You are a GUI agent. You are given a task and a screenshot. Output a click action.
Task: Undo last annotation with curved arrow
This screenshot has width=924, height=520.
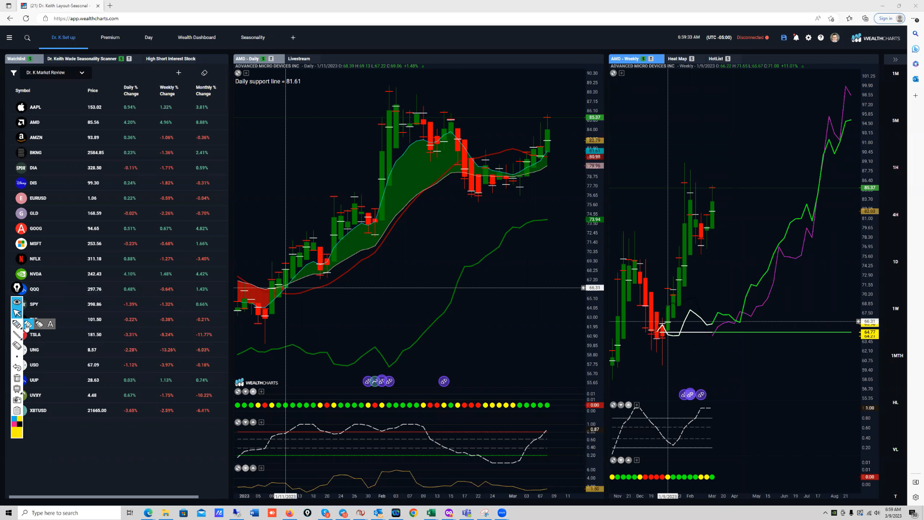pyautogui.click(x=17, y=367)
